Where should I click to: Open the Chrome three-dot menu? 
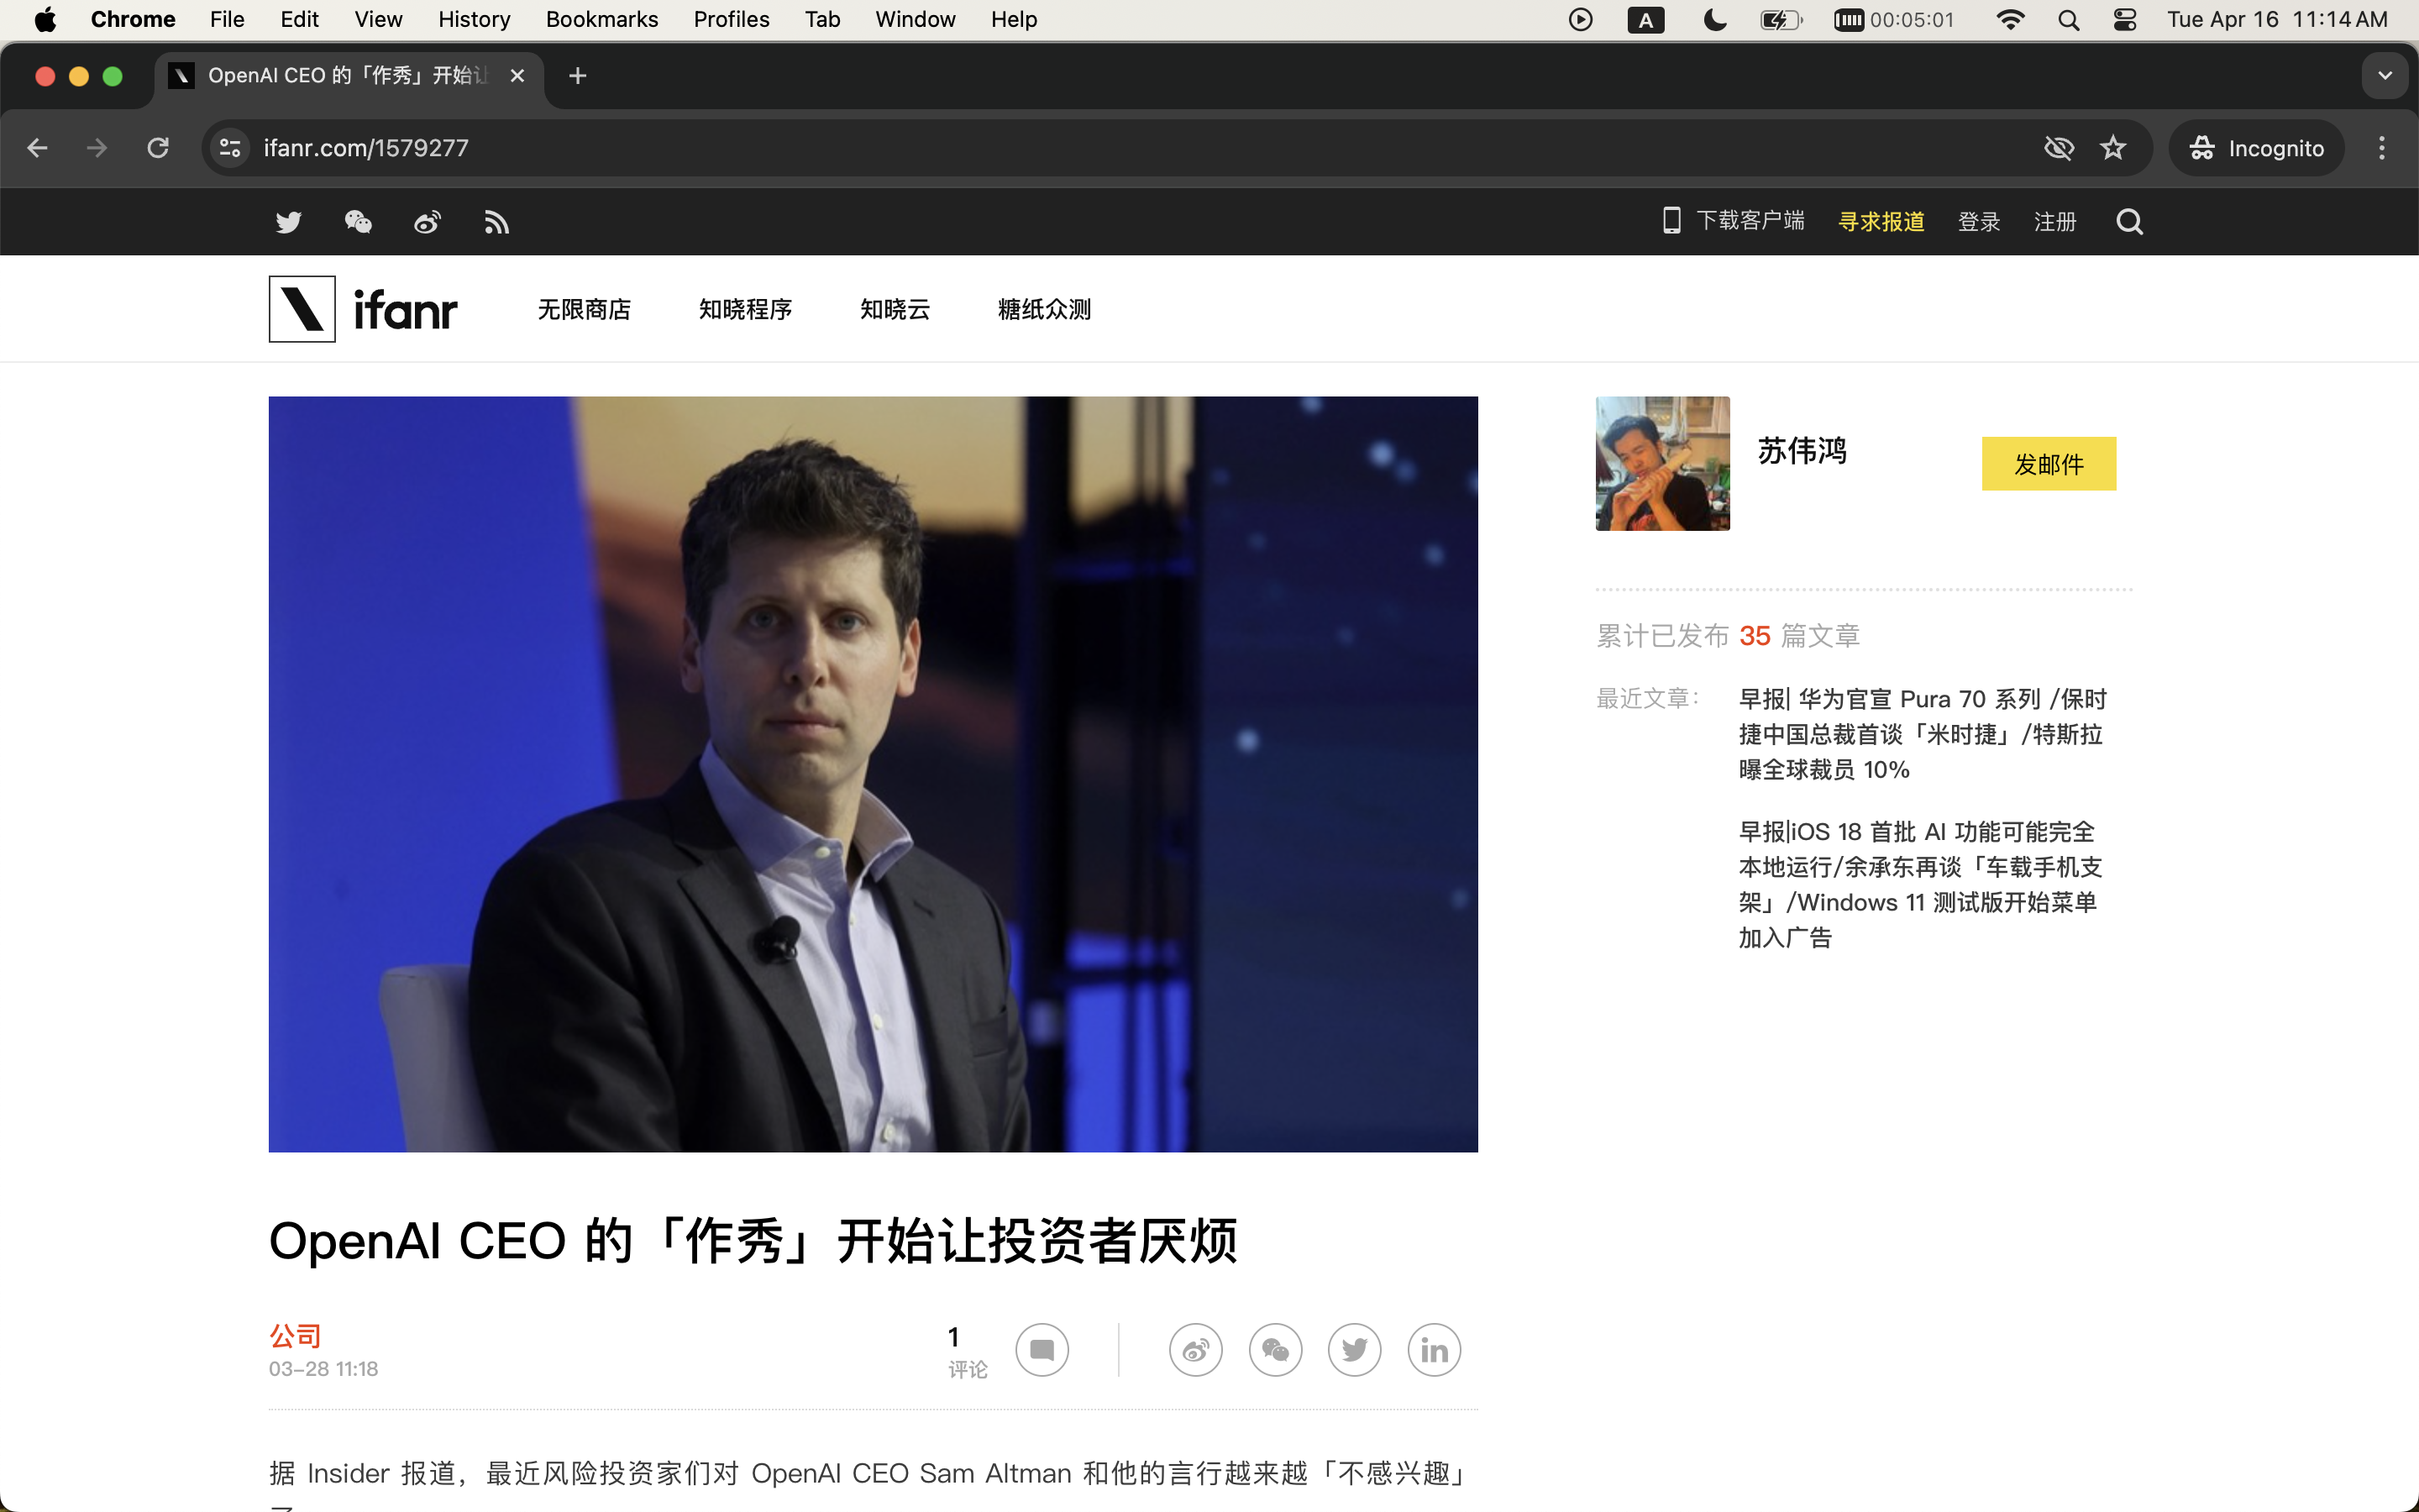pos(2382,148)
